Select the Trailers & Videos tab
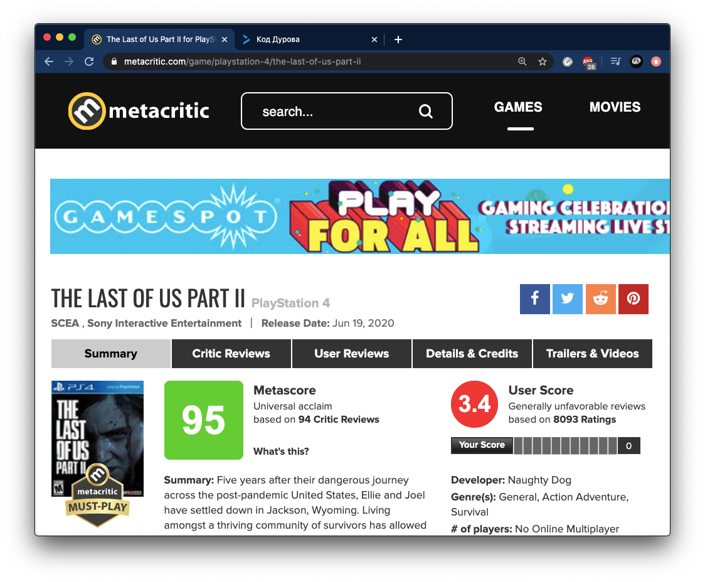The height and width of the screenshot is (582, 705). tap(592, 354)
